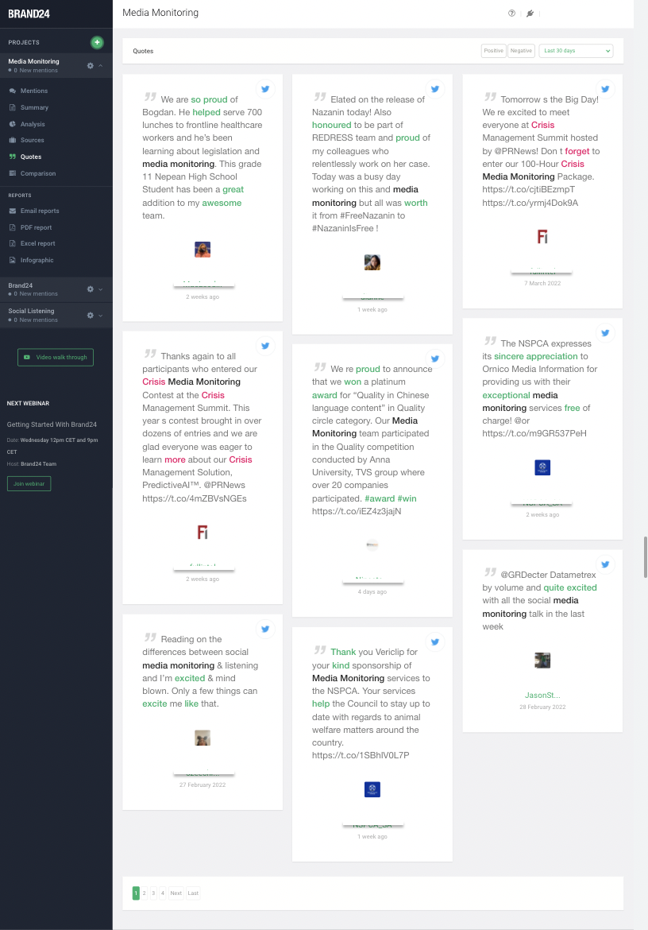The image size is (648, 930).
Task: Click the Video walk through button
Action: pyautogui.click(x=56, y=357)
